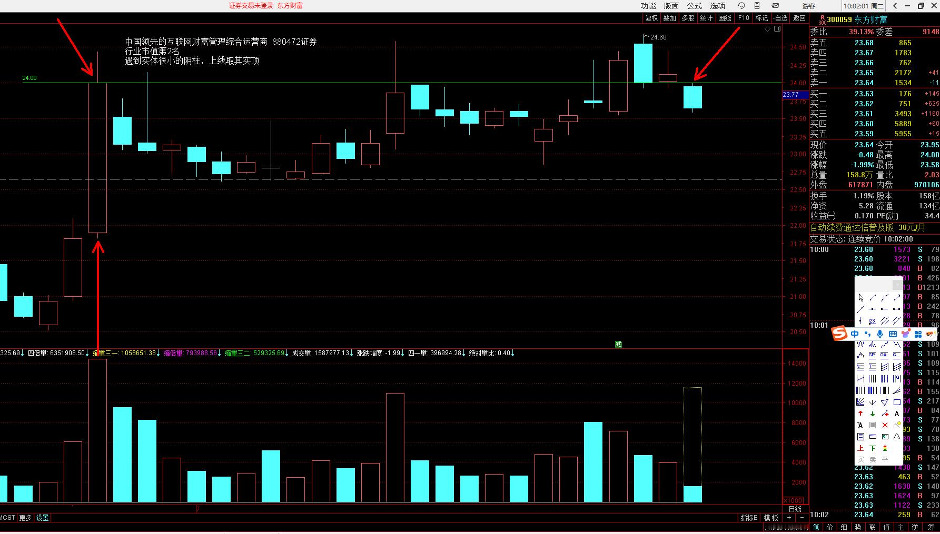Switch to the 细 tab
Viewport: 940px width, 534px height.
844,527
